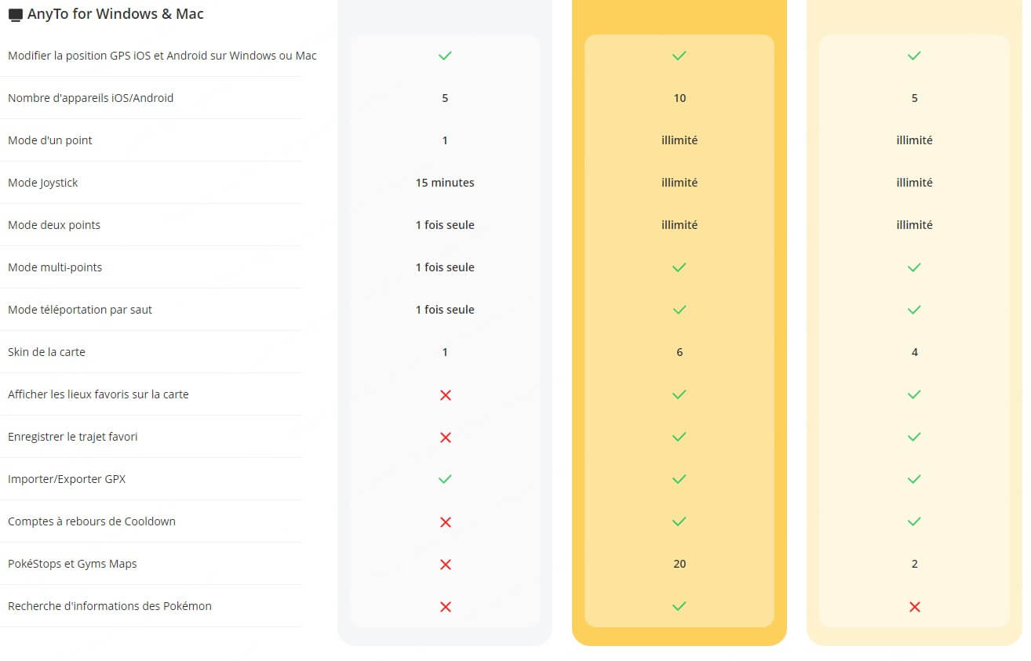This screenshot has width=1031, height=661.
Task: Click the Importer/Exporter GPX label
Action: point(67,479)
